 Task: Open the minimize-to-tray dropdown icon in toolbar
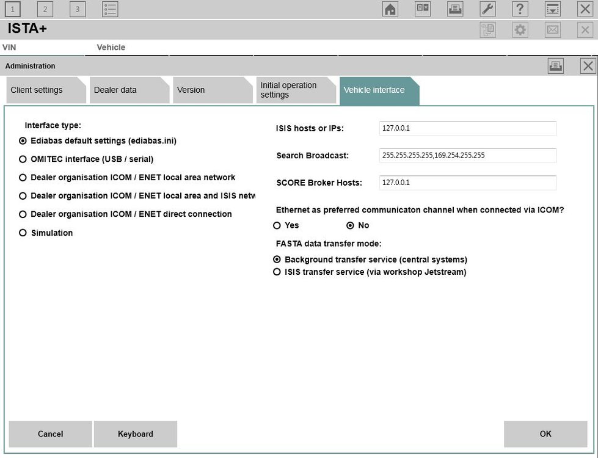coord(552,9)
